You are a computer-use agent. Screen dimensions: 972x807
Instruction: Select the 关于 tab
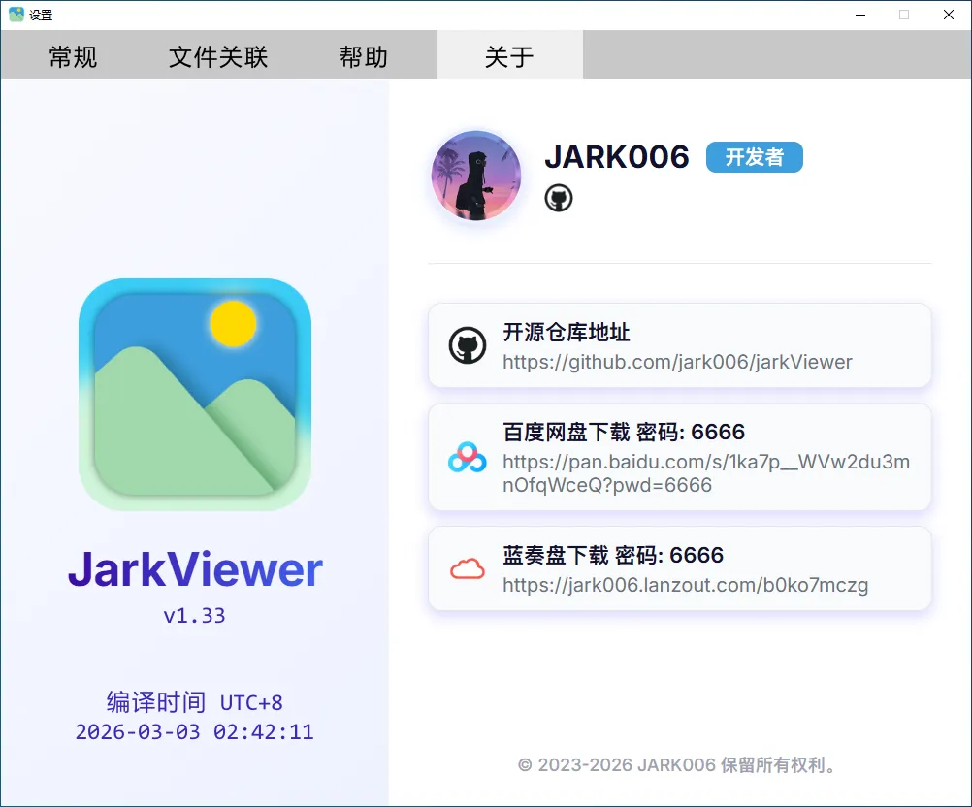tap(509, 56)
